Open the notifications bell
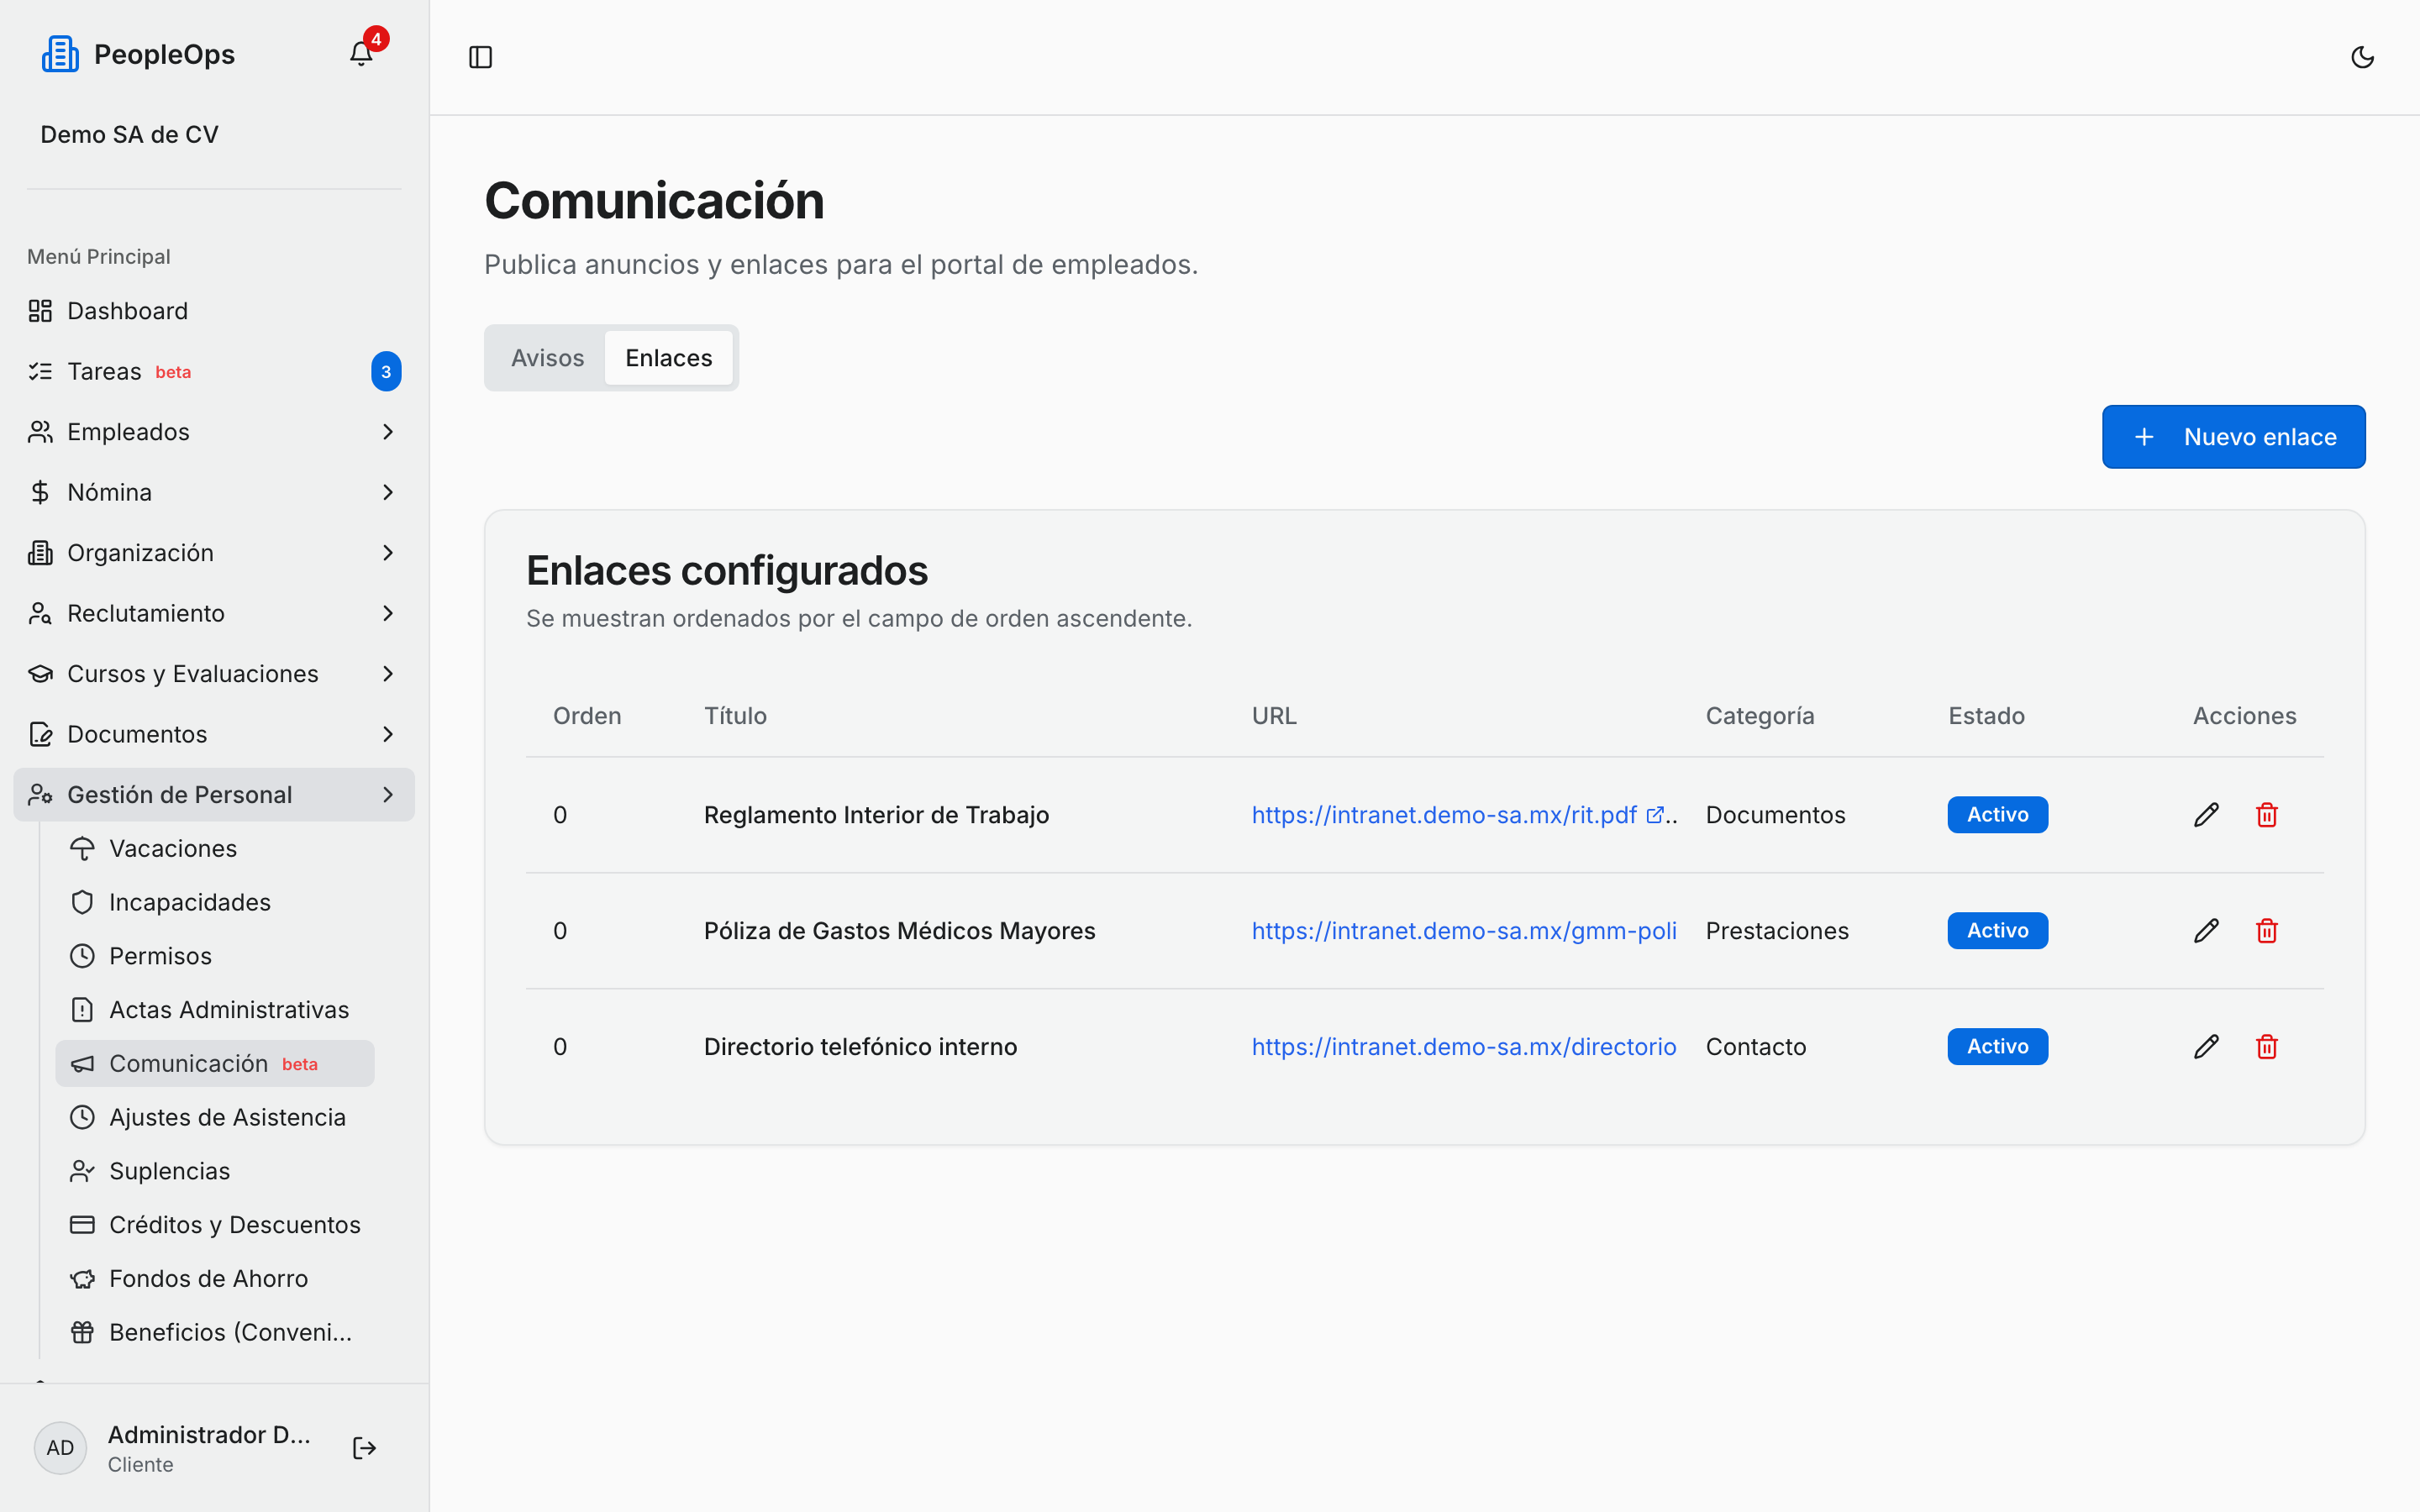Viewport: 2420px width, 1512px height. tap(361, 54)
